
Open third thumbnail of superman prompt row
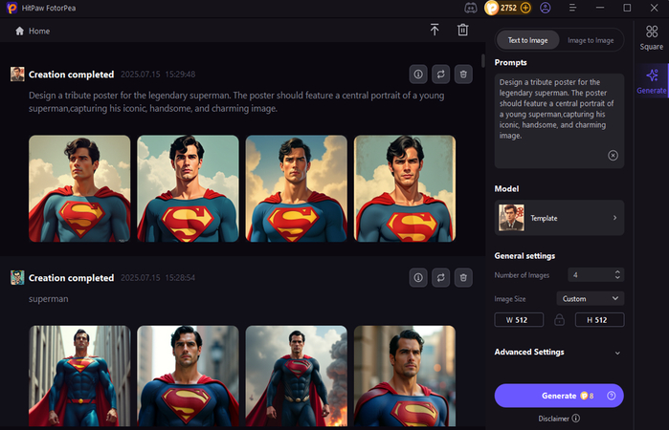click(296, 376)
